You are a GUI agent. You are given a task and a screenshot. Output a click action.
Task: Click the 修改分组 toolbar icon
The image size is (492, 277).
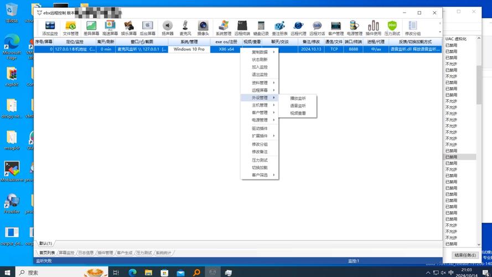point(412,28)
